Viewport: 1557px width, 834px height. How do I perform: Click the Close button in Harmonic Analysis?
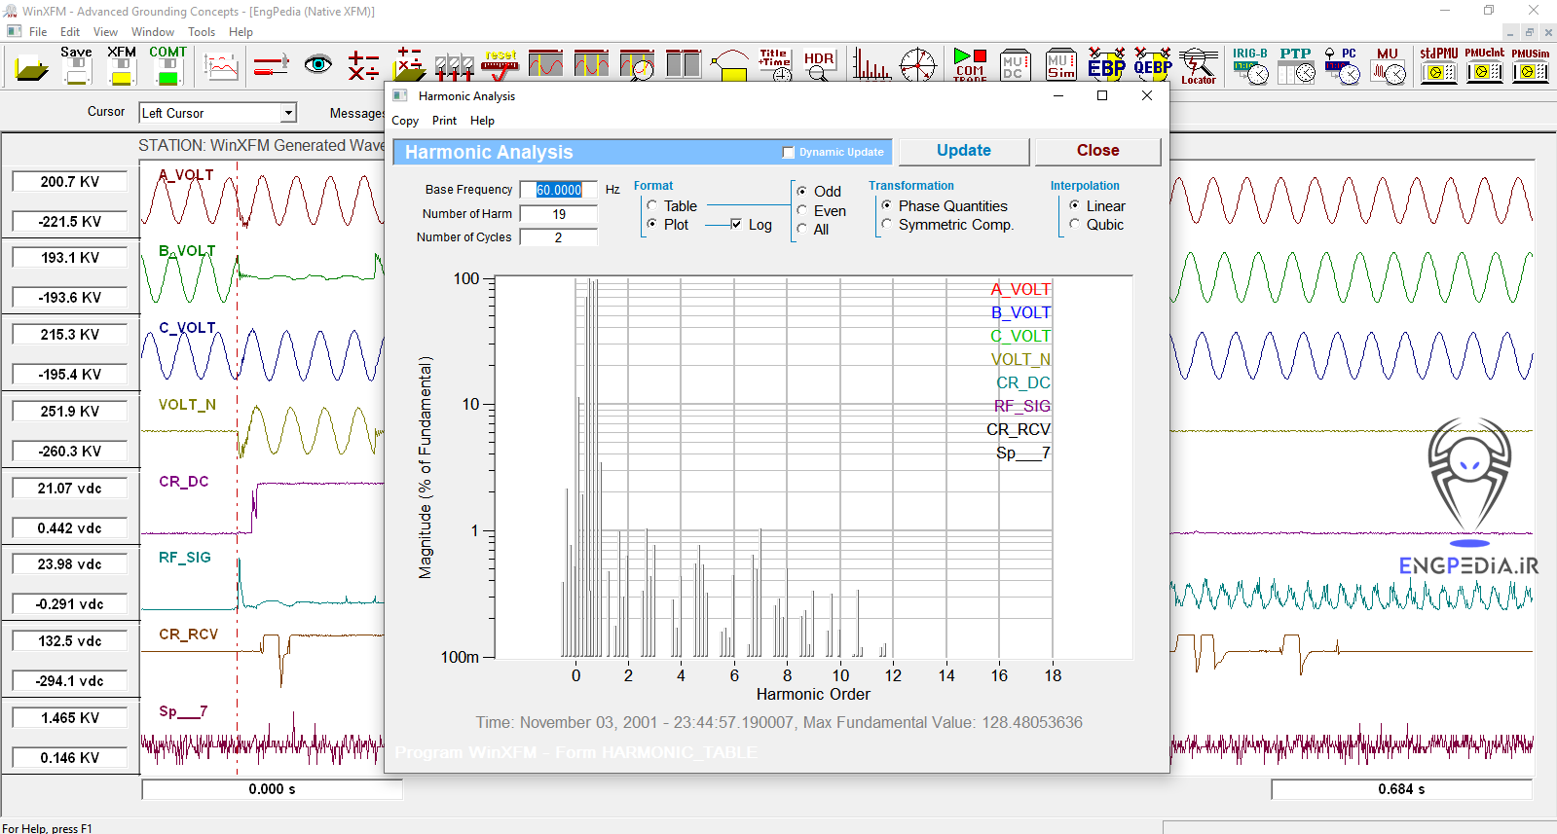tap(1097, 151)
